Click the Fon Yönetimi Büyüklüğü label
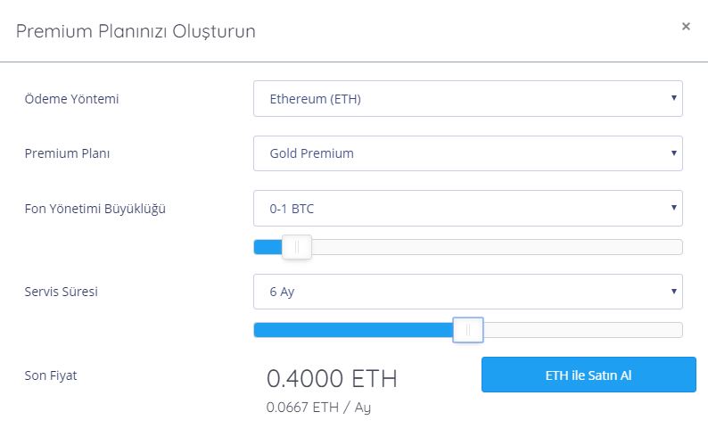Viewport: 708px width, 437px height. tap(95, 209)
